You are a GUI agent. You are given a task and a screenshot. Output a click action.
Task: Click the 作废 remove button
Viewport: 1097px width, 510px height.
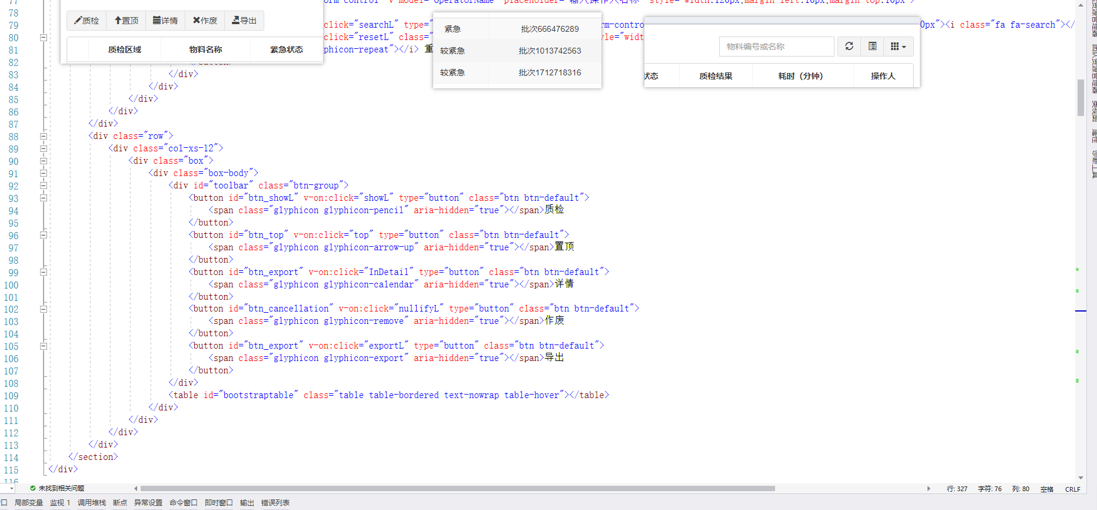[x=205, y=21]
